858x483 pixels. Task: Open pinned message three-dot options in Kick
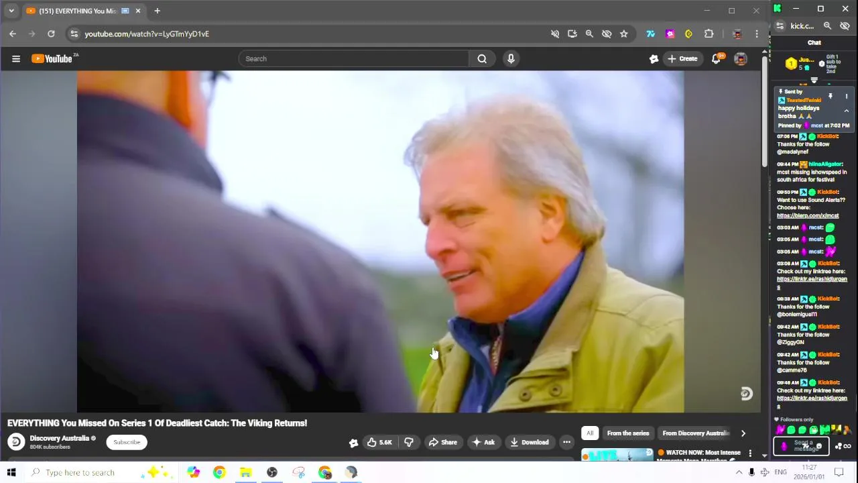point(846,97)
